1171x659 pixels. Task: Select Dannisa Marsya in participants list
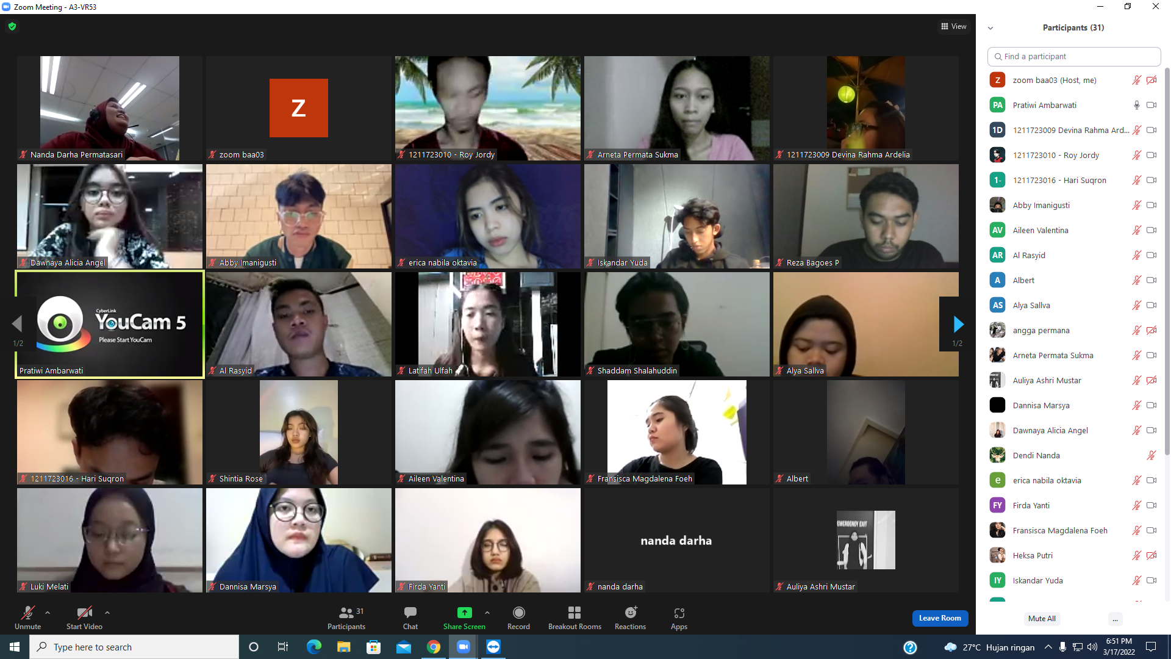(x=1073, y=405)
